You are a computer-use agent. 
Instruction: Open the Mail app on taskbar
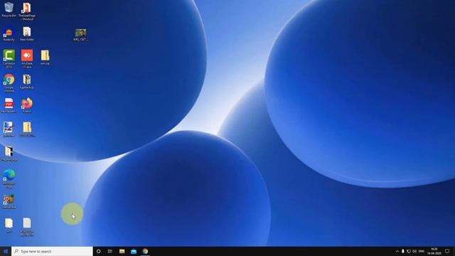[x=134, y=251]
